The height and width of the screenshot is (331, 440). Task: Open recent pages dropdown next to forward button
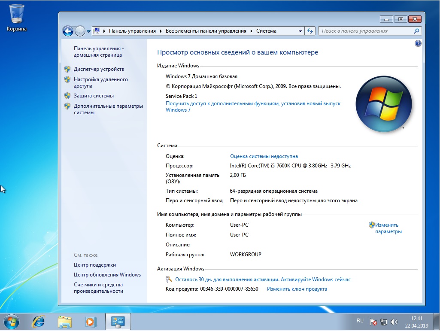(x=88, y=31)
